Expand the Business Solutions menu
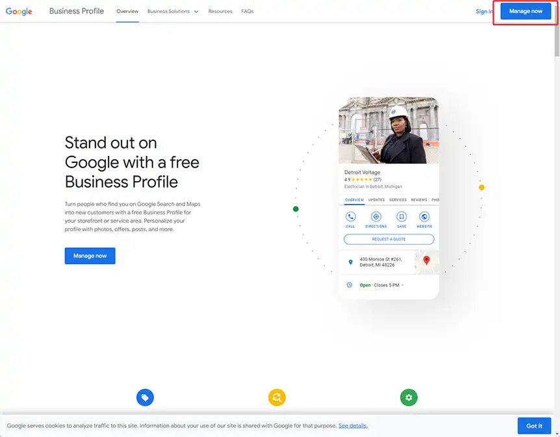 point(173,12)
